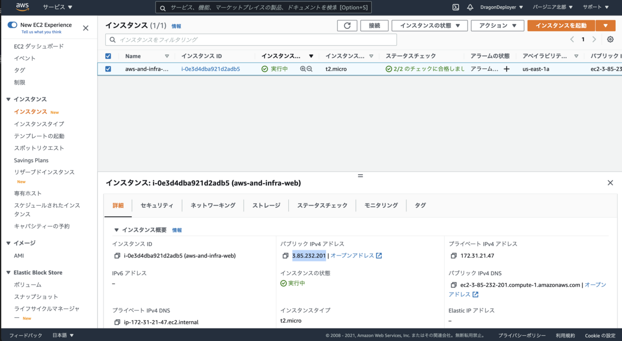Open the サービス dropdown menu
Image resolution: width=622 pixels, height=341 pixels.
58,7
